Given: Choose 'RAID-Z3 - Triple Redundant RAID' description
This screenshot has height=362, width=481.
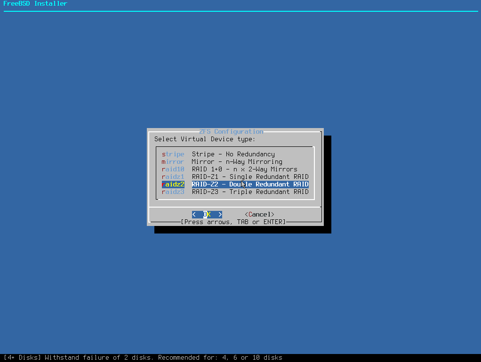Looking at the screenshot, I should [x=250, y=192].
